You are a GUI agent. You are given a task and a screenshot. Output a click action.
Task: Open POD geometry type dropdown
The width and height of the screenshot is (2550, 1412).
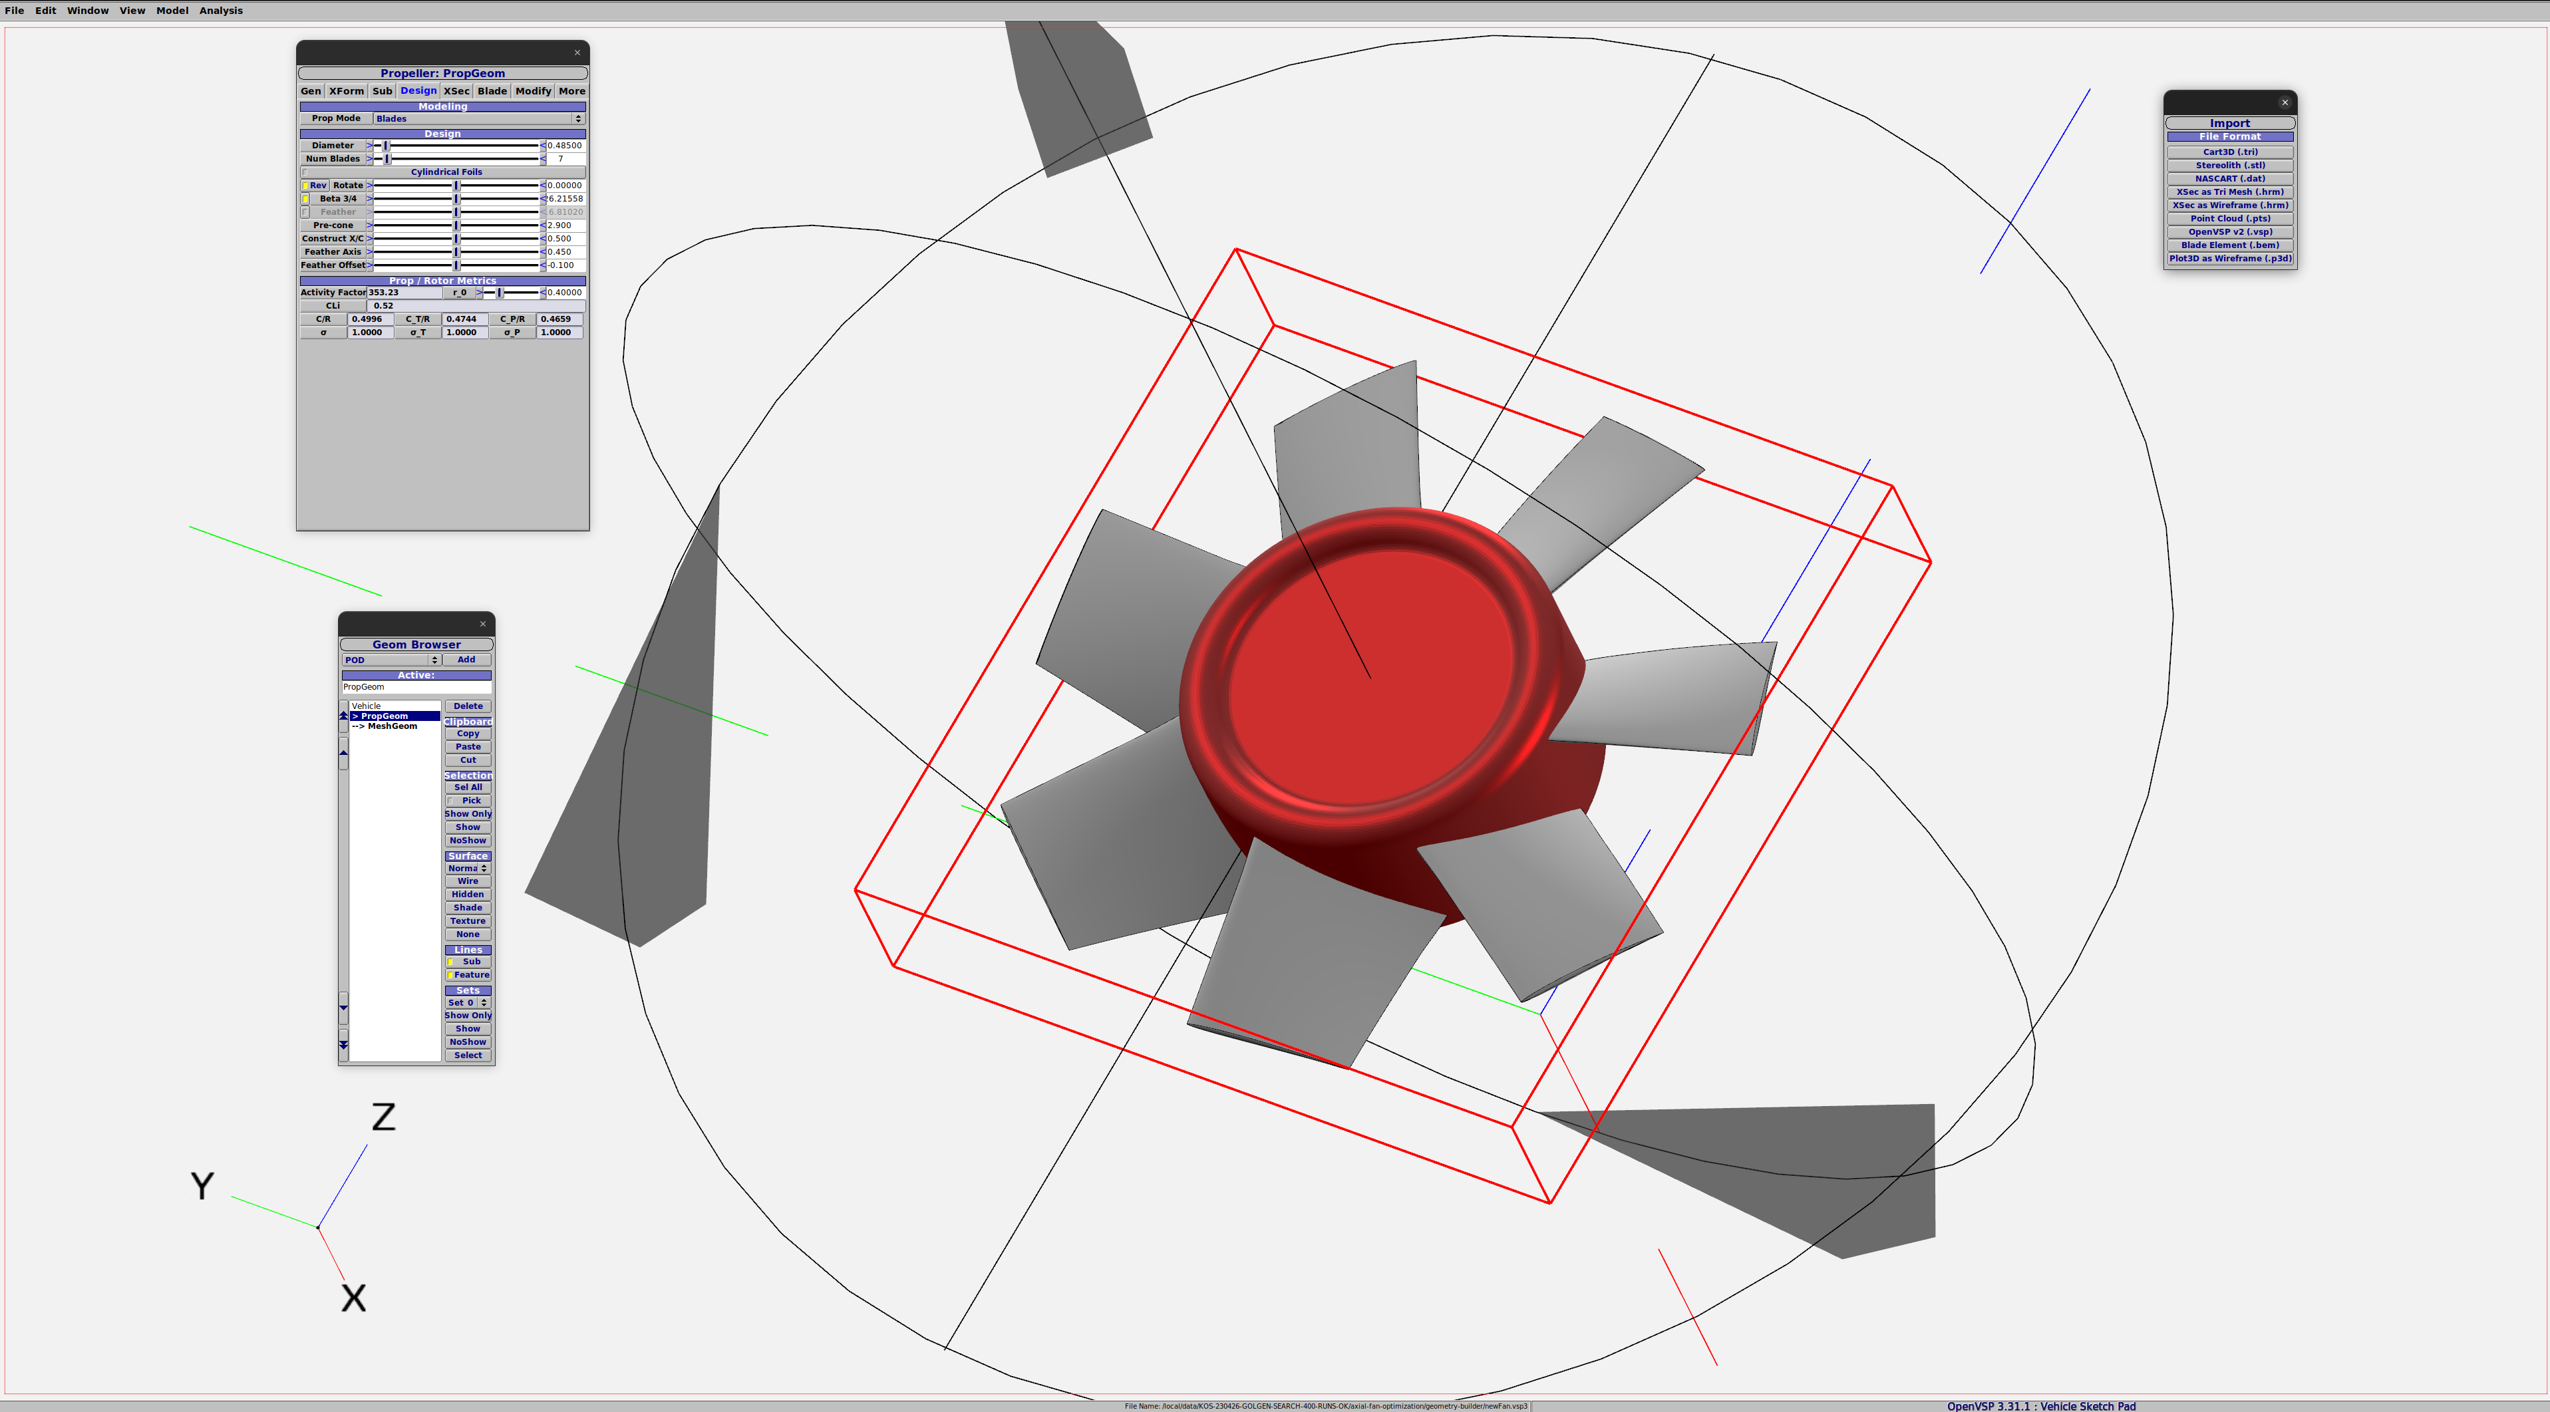point(391,660)
